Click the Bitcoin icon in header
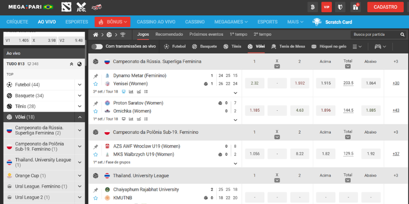 312,7
